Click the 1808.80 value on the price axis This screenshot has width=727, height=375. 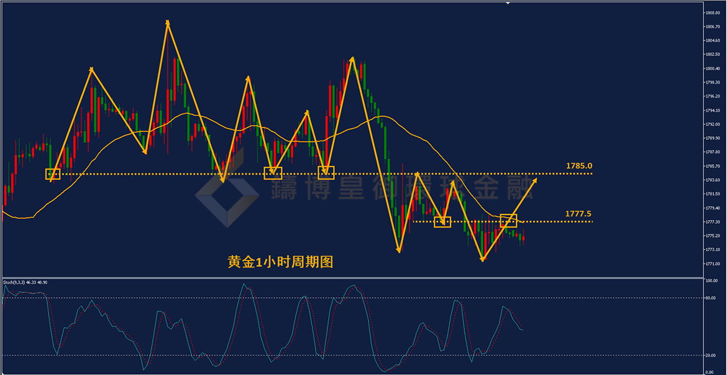pos(713,12)
